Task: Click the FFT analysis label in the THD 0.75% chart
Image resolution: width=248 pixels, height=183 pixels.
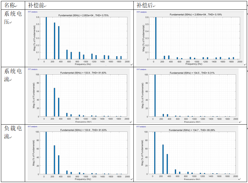Action: pyautogui.click(x=33, y=12)
